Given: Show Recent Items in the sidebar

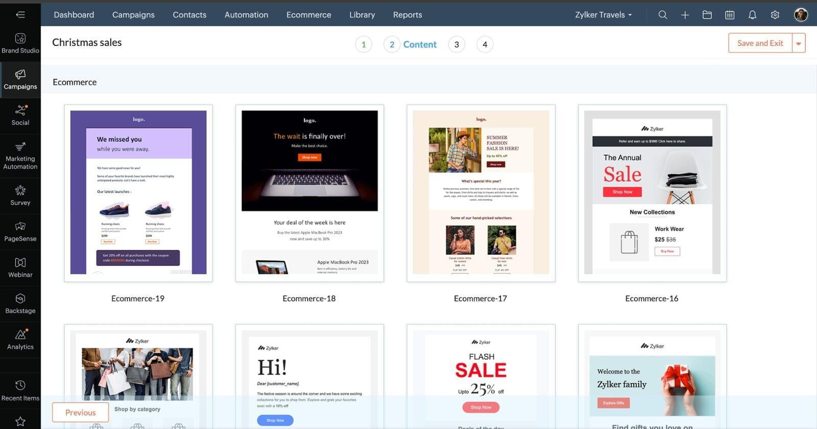Looking at the screenshot, I should click(x=20, y=391).
